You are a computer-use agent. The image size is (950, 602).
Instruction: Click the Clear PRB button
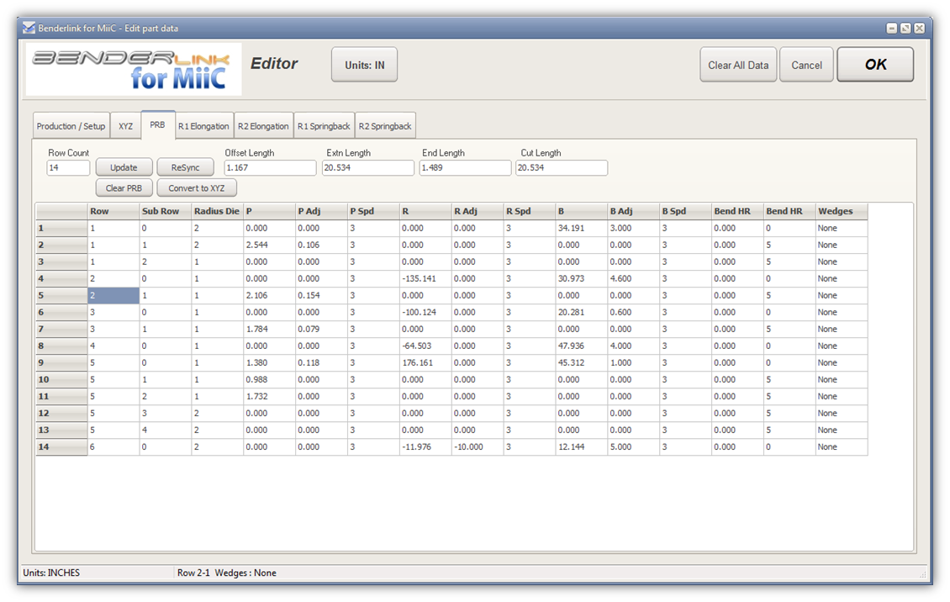(124, 188)
